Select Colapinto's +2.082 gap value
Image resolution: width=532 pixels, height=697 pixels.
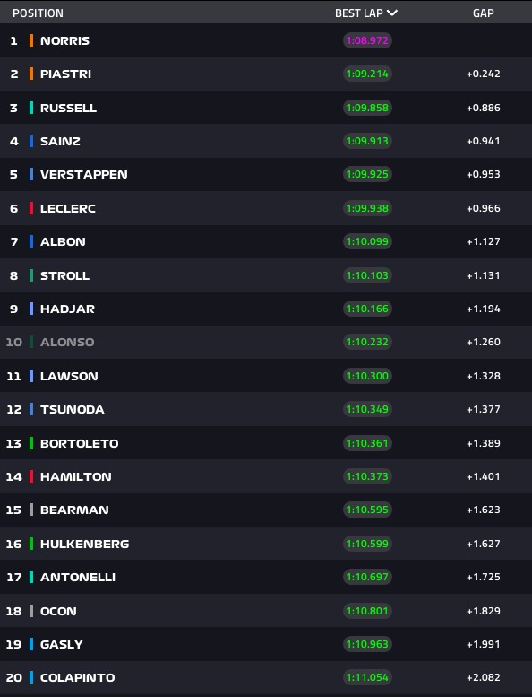[x=484, y=677]
